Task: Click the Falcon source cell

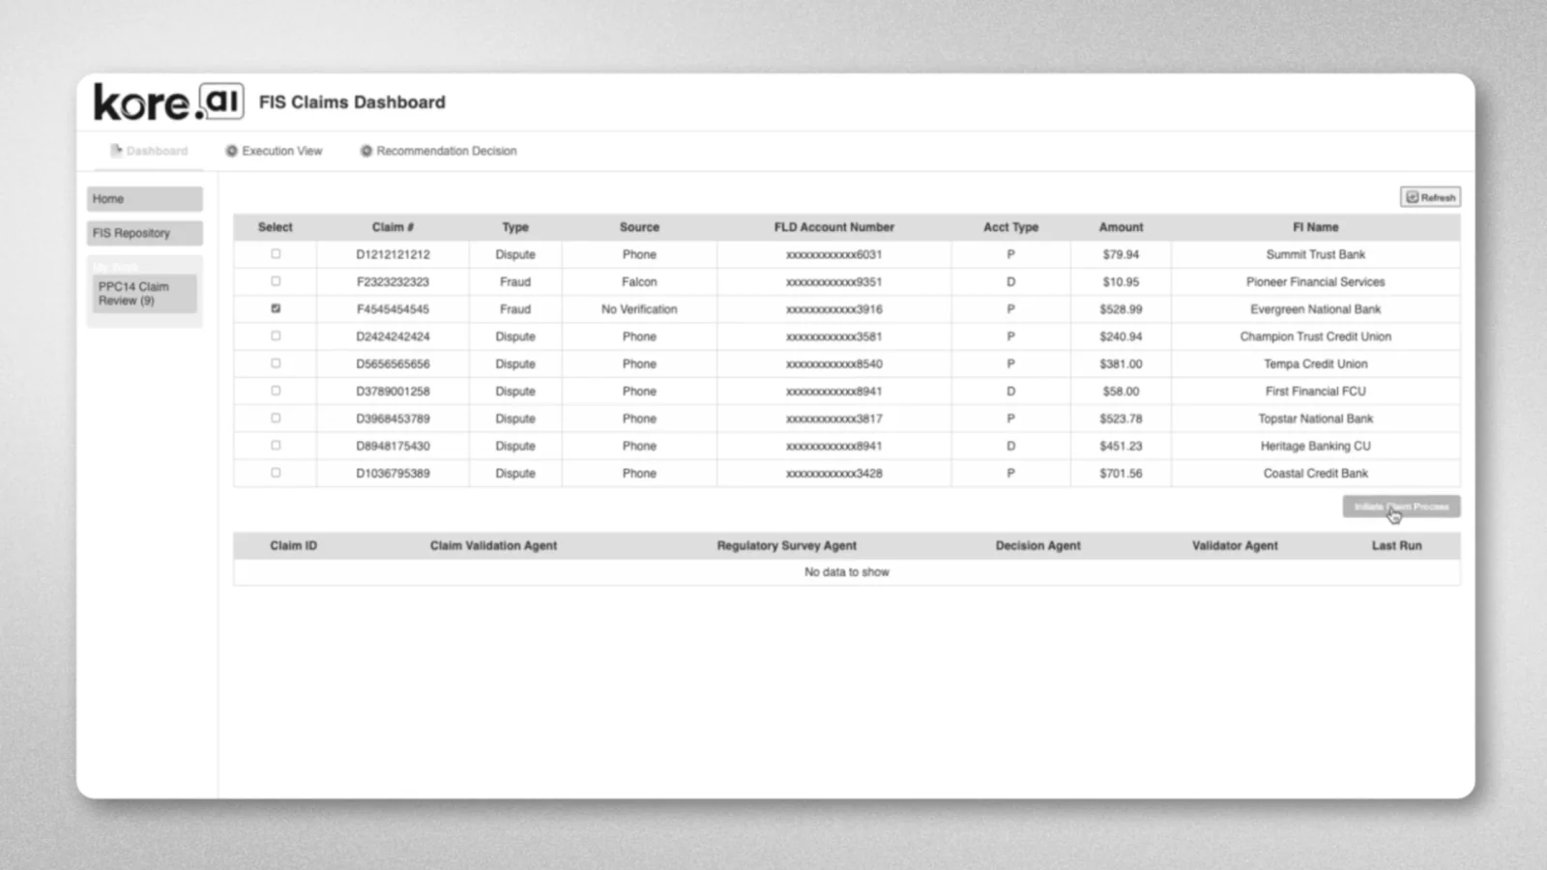Action: coord(639,282)
